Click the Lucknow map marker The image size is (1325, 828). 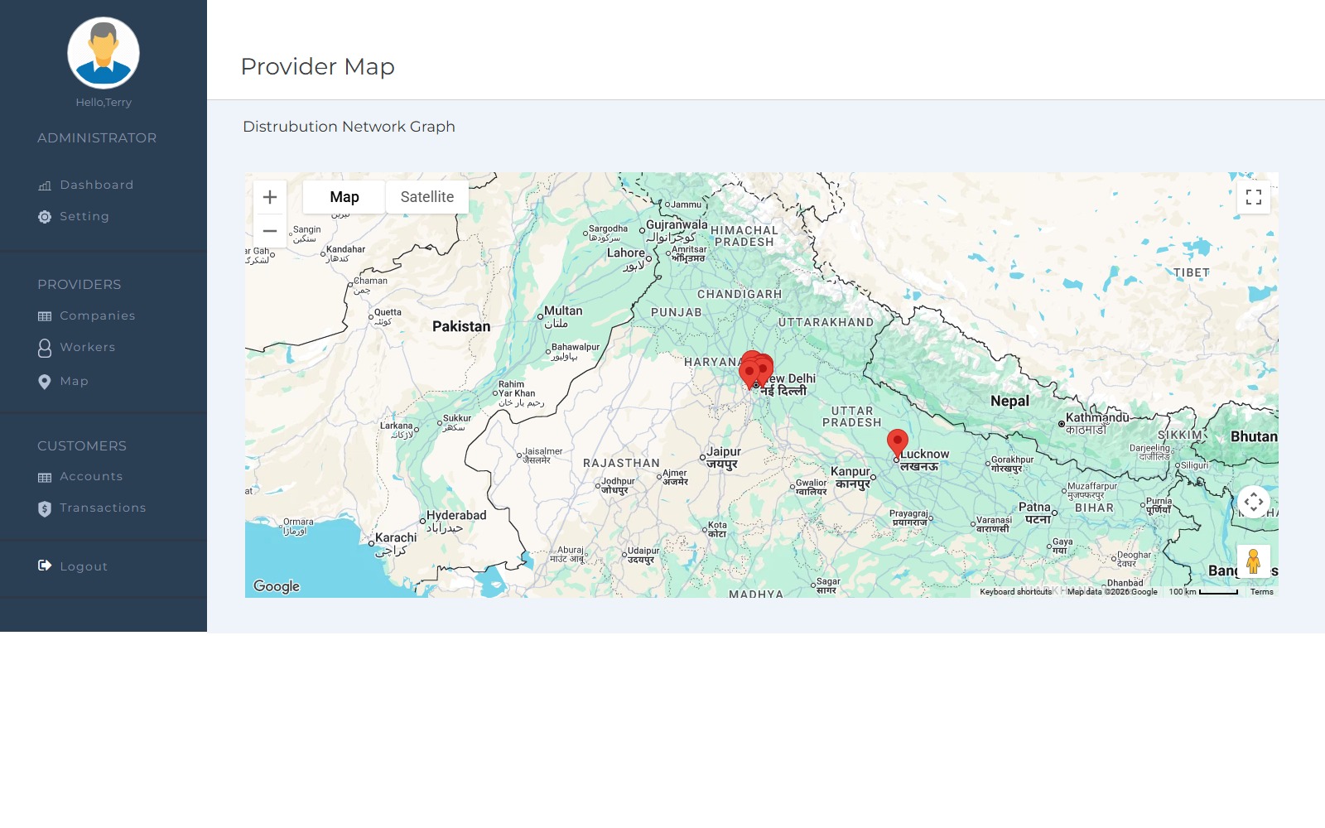tap(898, 442)
